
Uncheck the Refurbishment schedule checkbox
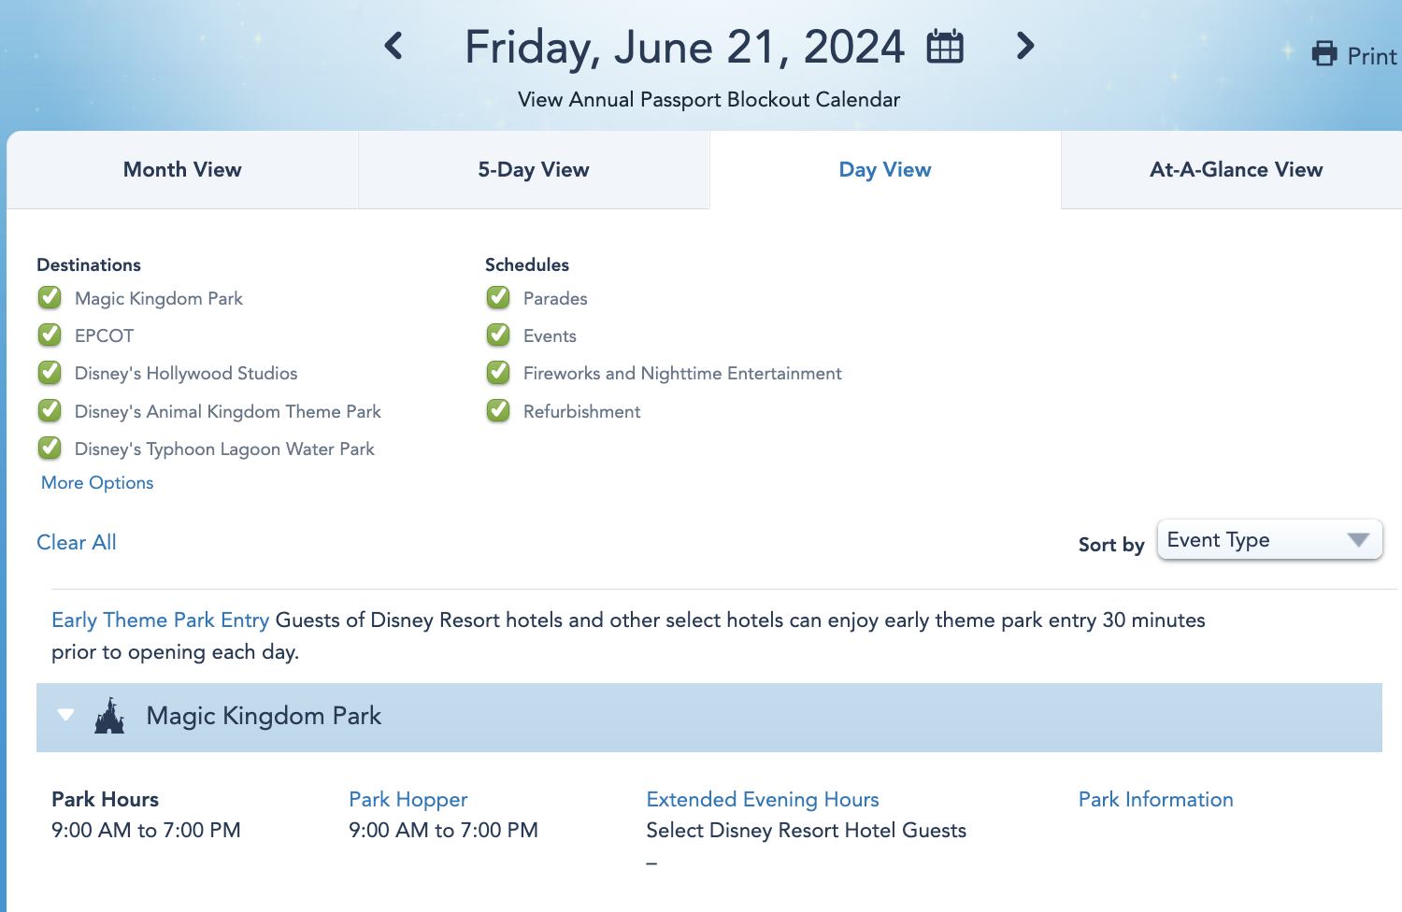tap(498, 411)
